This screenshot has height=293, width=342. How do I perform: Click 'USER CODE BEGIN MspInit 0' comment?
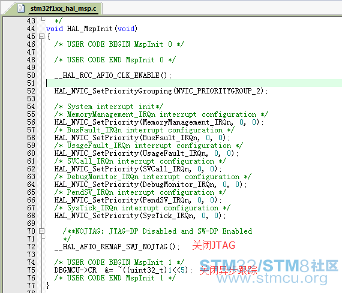[x=119, y=44]
